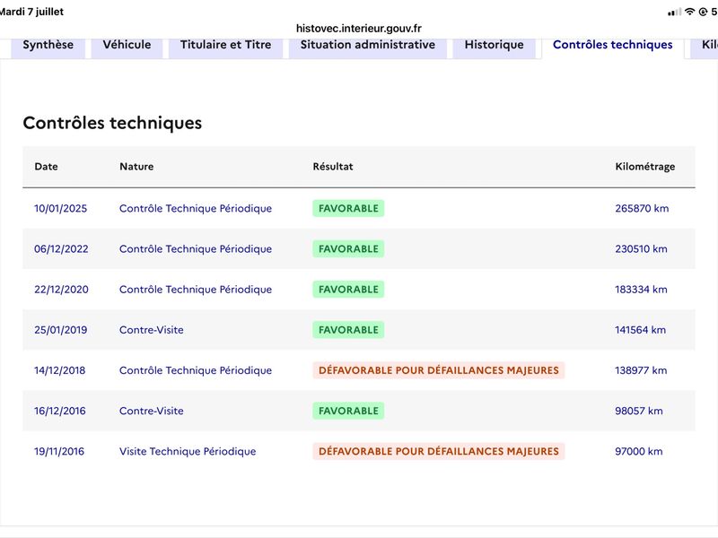This screenshot has width=718, height=538.
Task: Tap the histovec.interieur.gouv.fr address bar
Action: [x=358, y=29]
